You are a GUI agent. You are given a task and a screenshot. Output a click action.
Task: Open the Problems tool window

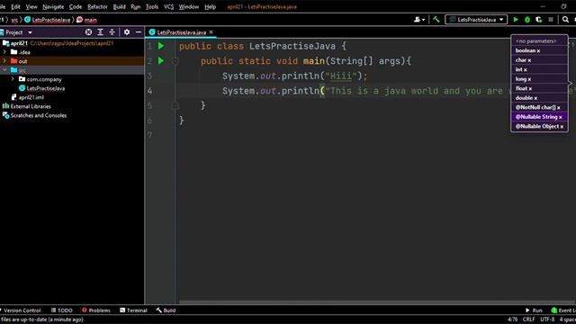pyautogui.click(x=96, y=310)
